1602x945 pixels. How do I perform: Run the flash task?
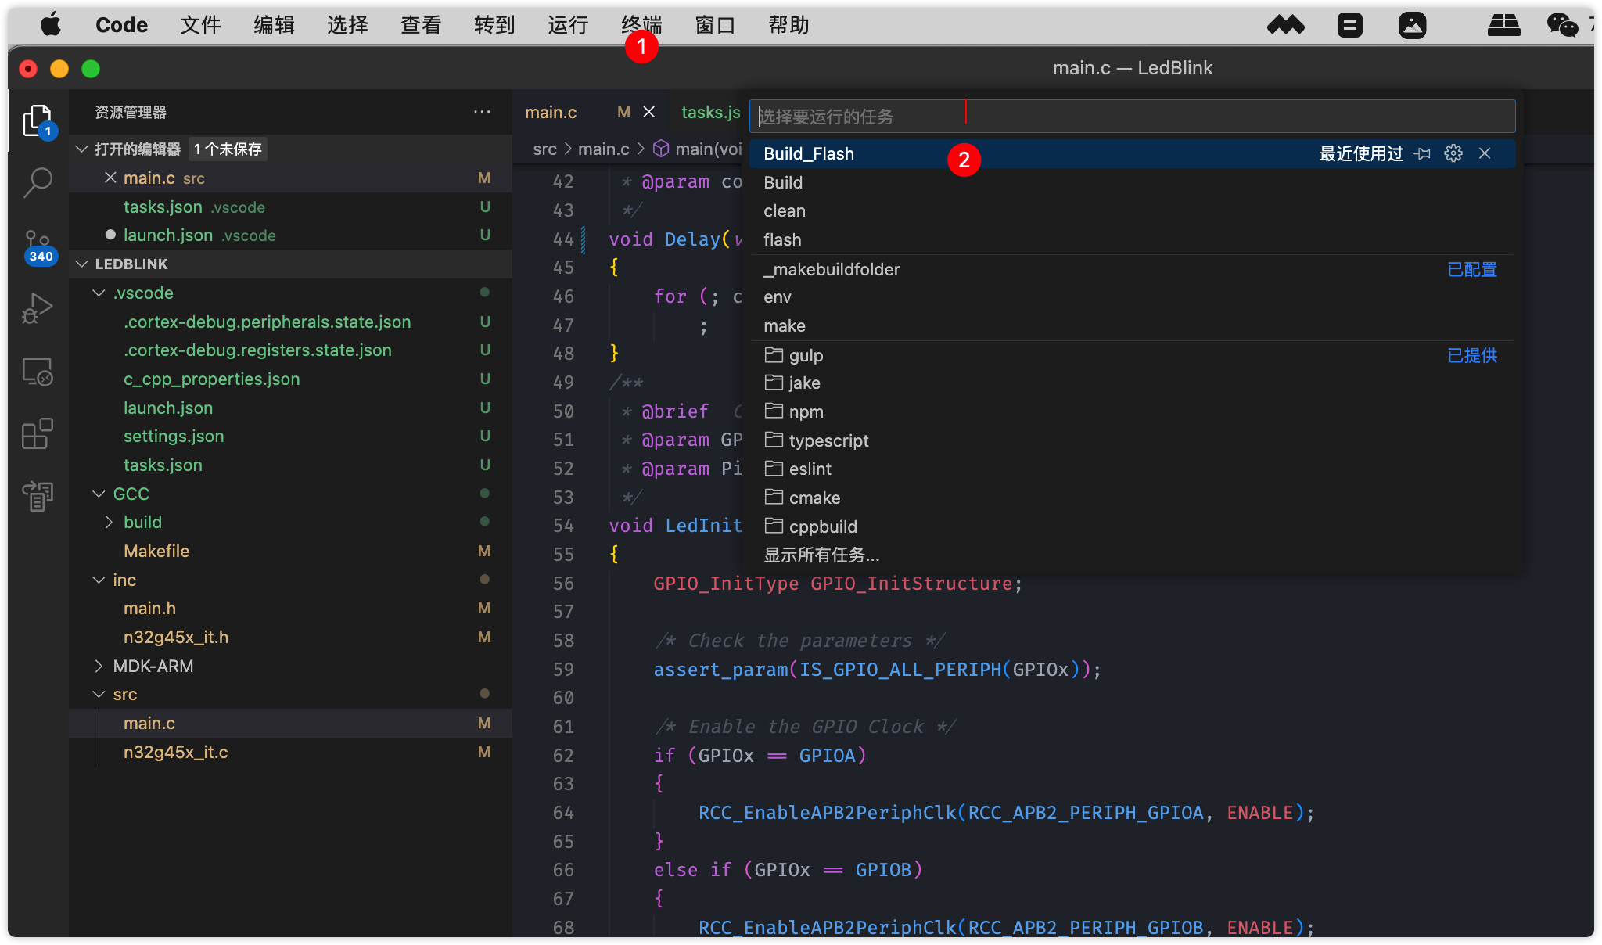[1131, 239]
